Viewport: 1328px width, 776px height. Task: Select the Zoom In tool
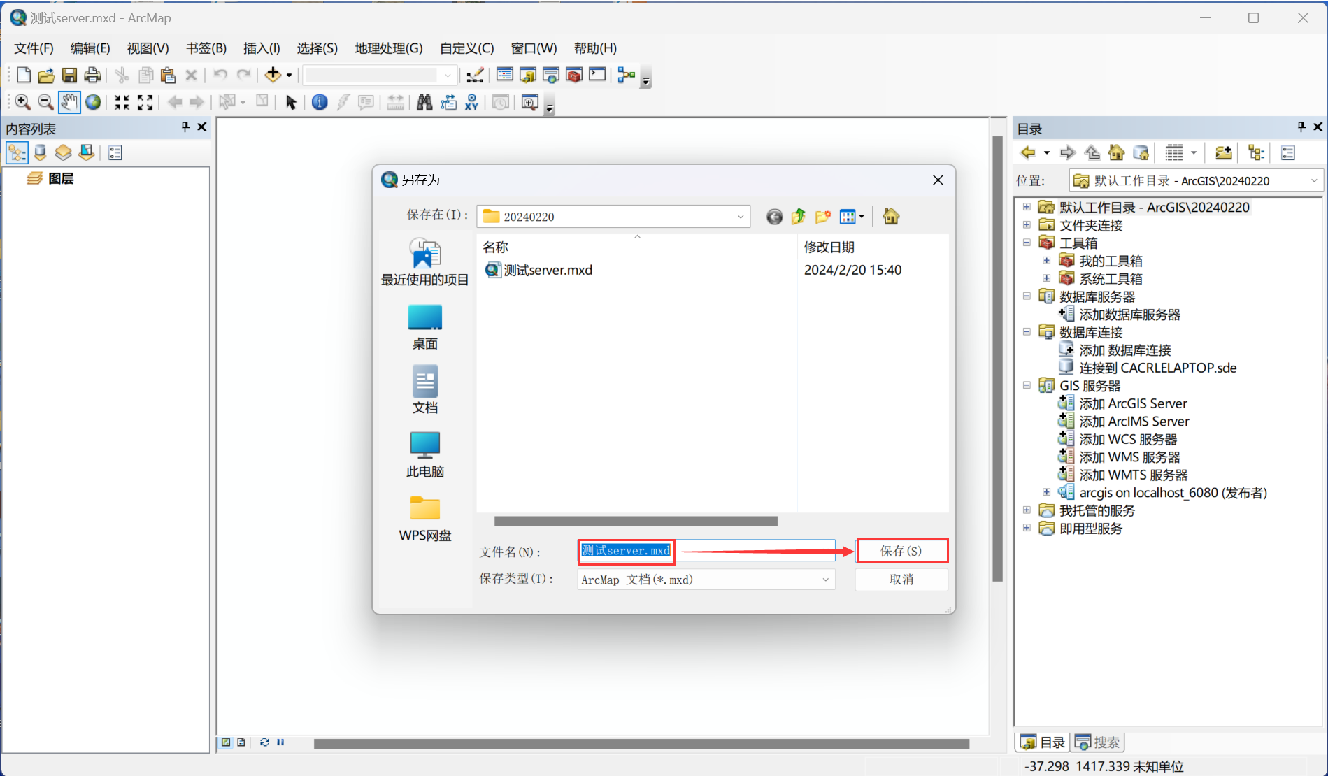coord(22,102)
